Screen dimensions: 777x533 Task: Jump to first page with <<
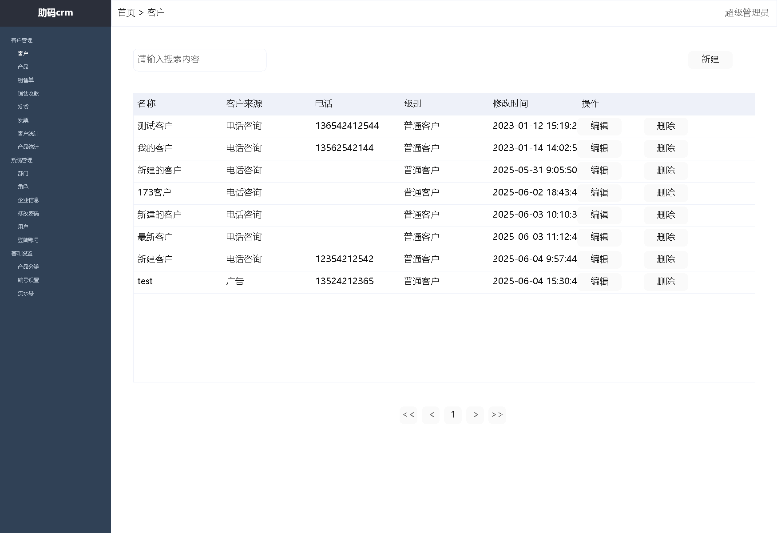tap(408, 415)
